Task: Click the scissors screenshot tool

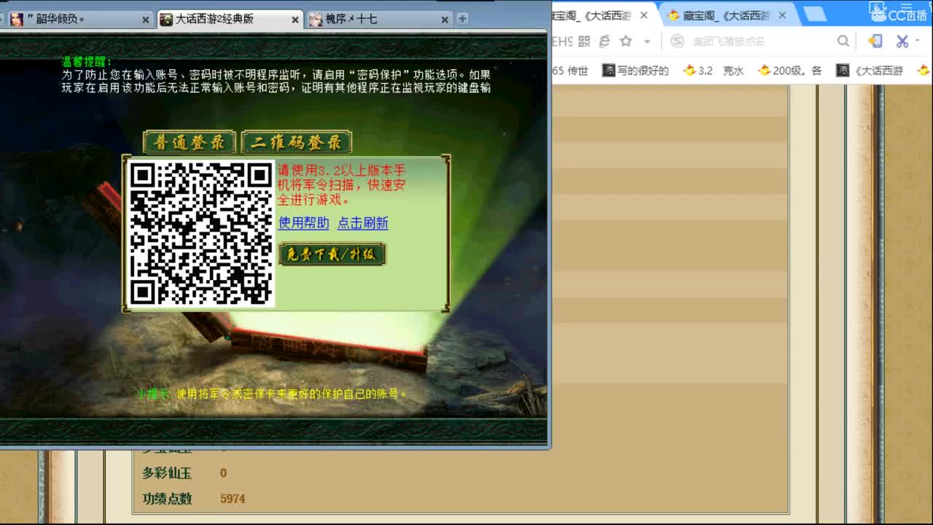Action: pyautogui.click(x=902, y=42)
